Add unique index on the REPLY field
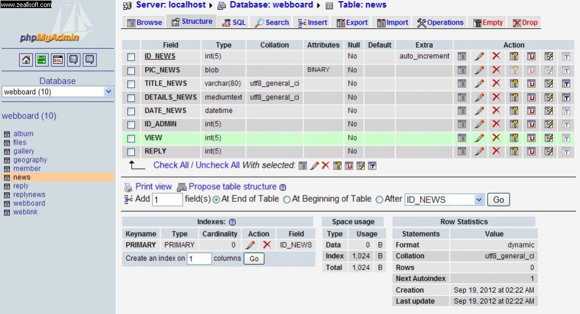Screen dimensions: 580x314 pos(531,152)
